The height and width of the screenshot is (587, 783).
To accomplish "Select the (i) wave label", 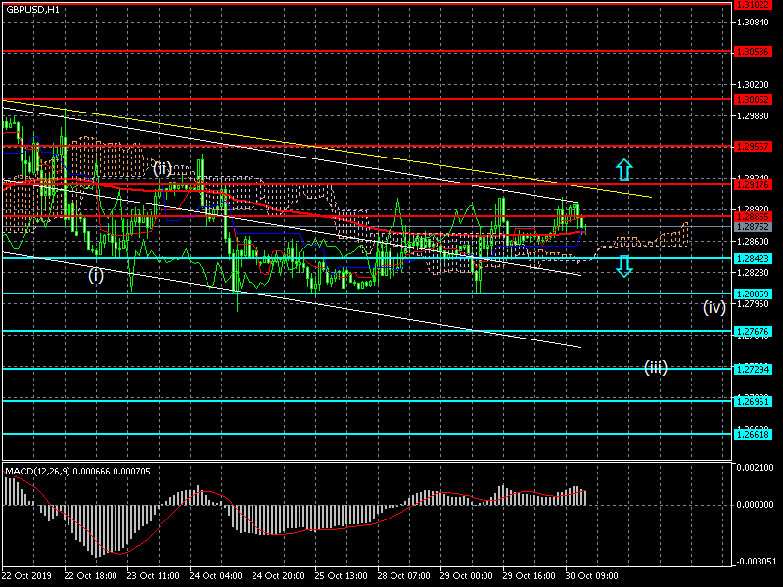I will [x=96, y=275].
